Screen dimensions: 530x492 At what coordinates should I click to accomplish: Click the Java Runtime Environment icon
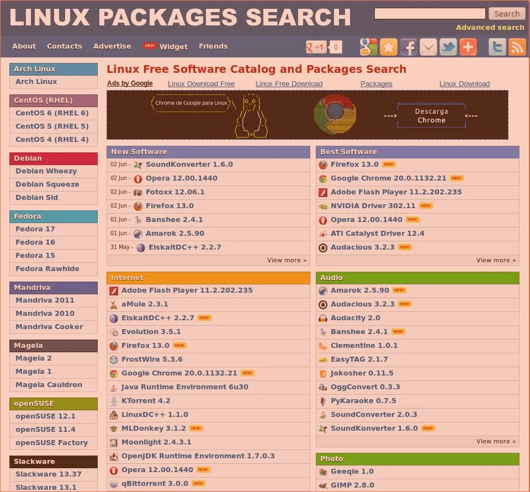coord(114,387)
